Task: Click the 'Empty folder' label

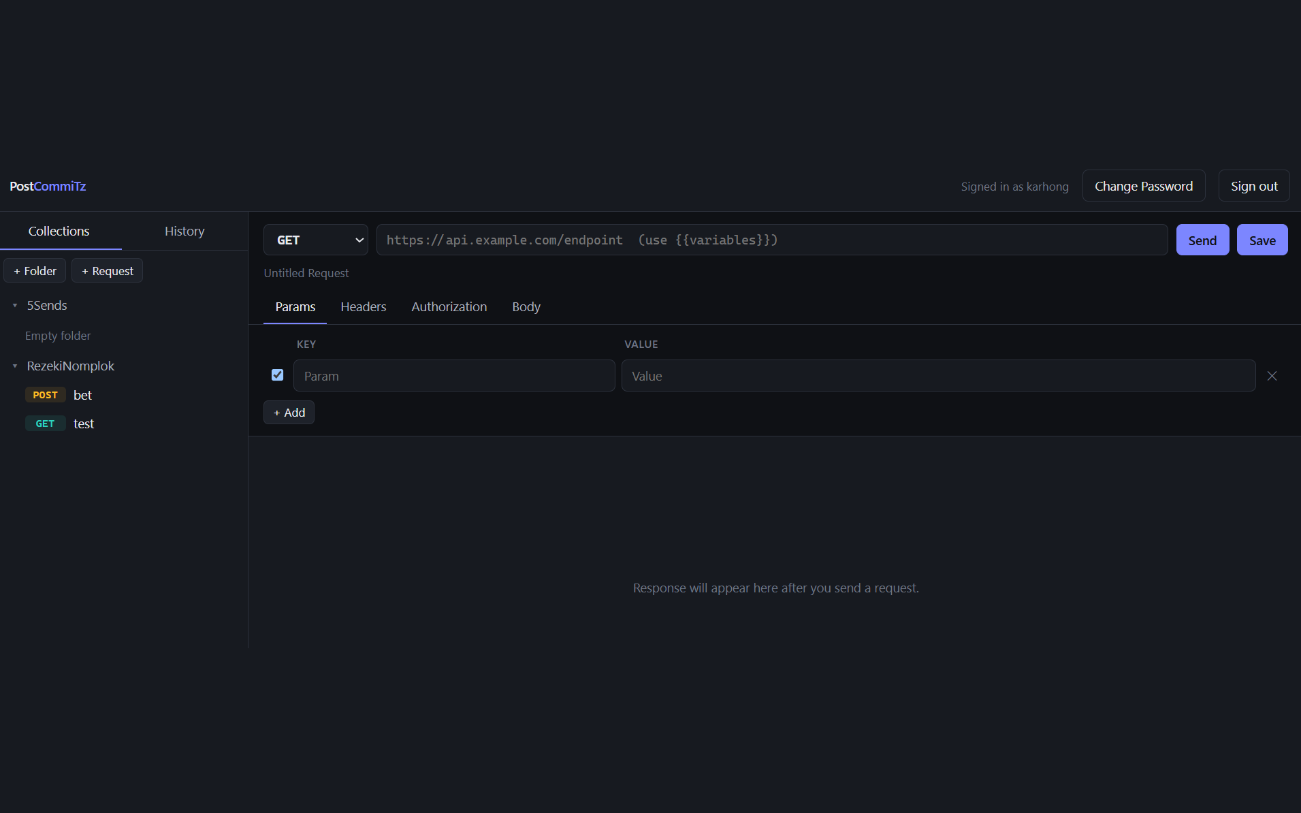Action: click(x=58, y=336)
